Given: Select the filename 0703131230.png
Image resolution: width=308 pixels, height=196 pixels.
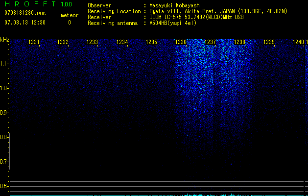Looking at the screenshot, I should point(25,13).
